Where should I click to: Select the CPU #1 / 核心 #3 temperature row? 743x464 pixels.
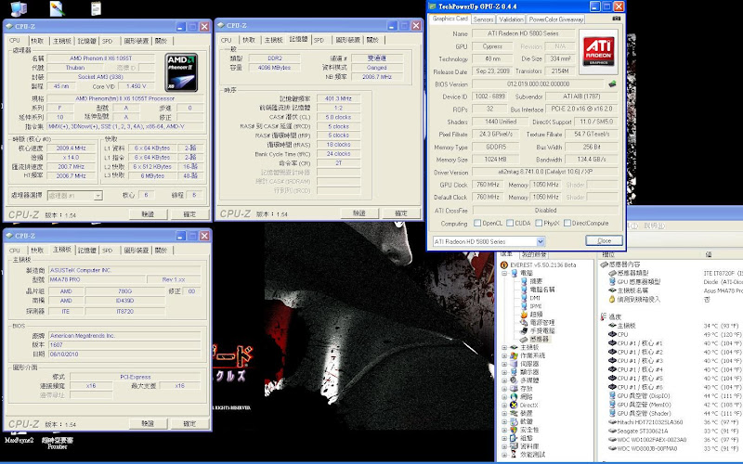click(675, 360)
